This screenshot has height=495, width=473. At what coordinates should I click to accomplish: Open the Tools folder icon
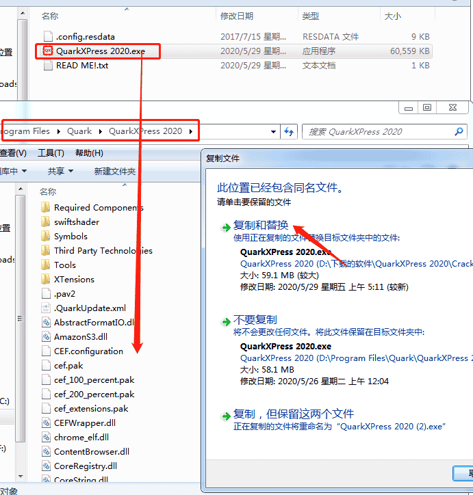[x=46, y=265]
